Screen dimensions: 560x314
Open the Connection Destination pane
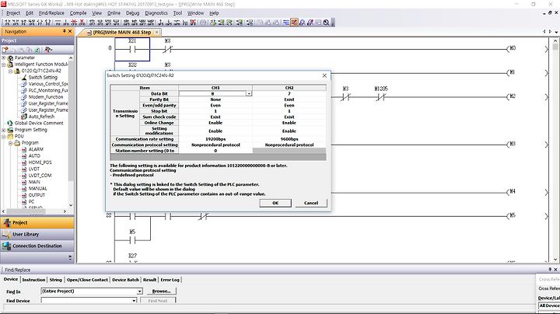37,246
